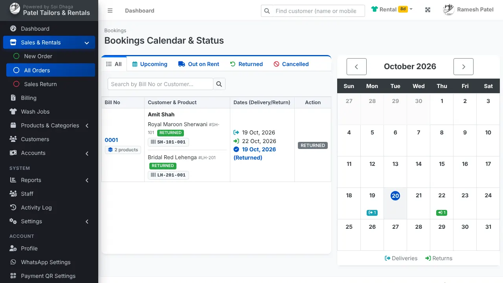This screenshot has width=503, height=283.
Task: Click the 22 Oct, 2026 return date
Action: (259, 141)
